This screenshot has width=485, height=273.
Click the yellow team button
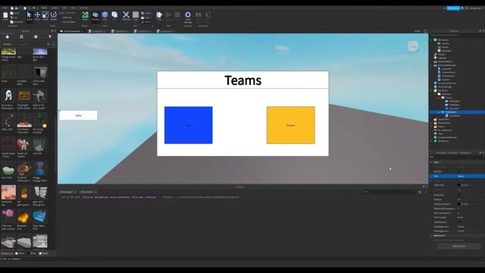click(291, 125)
